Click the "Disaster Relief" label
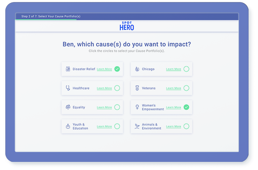The width and height of the screenshot is (258, 170). (84, 69)
